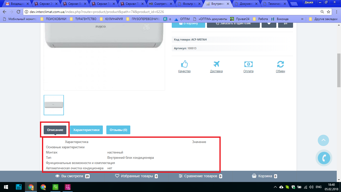Click the Код товара: ACF-M07AH text
Image resolution: width=341 pixels, height=192 pixels.
point(190,39)
